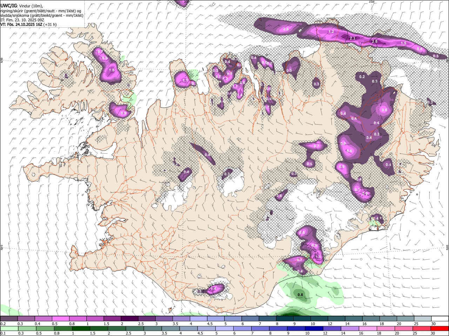
Task: Click the 'IT: Fim. 23. 10. 2025 09Z' line
Action: pyautogui.click(x=22, y=20)
